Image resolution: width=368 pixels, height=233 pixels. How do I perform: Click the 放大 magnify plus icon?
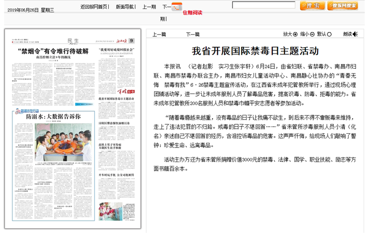pos(295,35)
